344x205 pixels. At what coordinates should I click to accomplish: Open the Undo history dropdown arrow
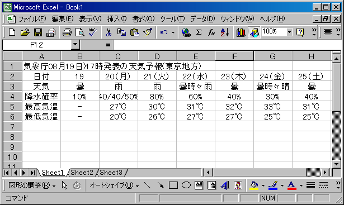pyautogui.click(x=173, y=32)
